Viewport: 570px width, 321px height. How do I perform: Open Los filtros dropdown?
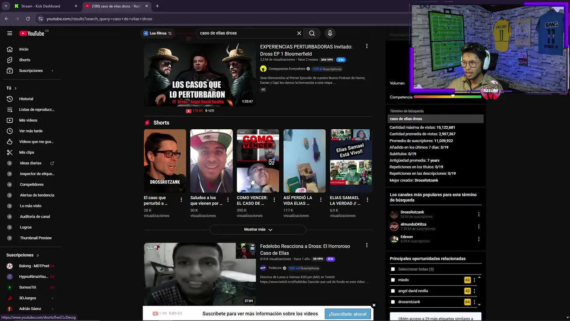click(158, 33)
